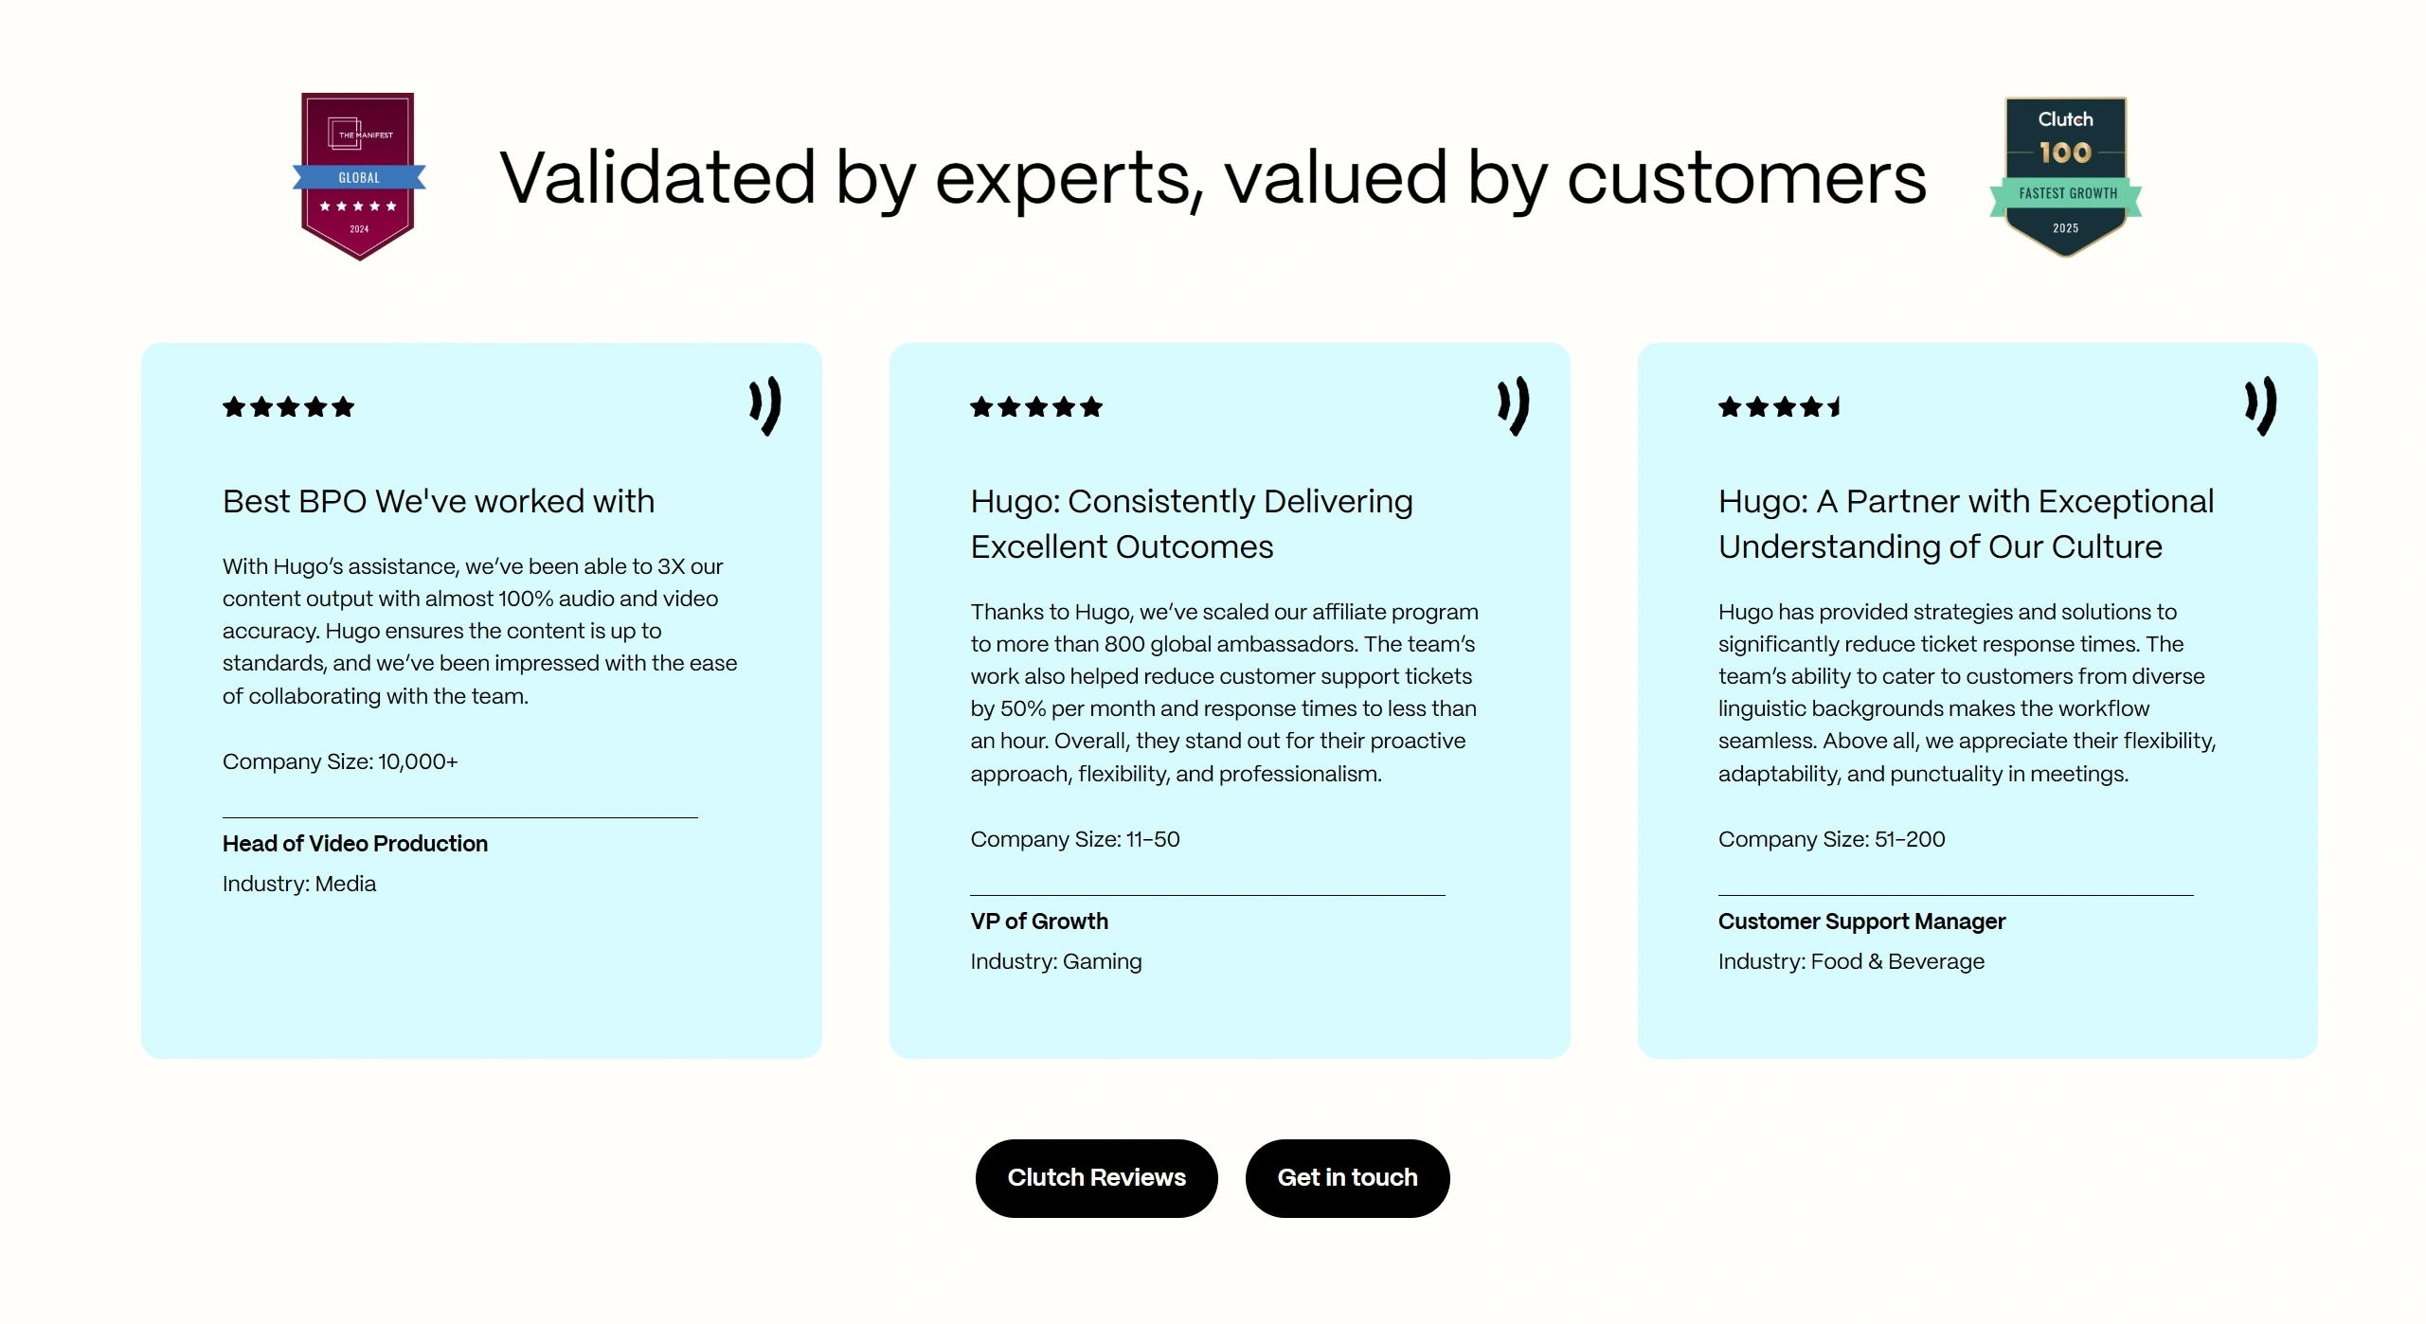Click quote icon on Exceptional Understanding card
The image size is (2426, 1324).
pos(2260,406)
